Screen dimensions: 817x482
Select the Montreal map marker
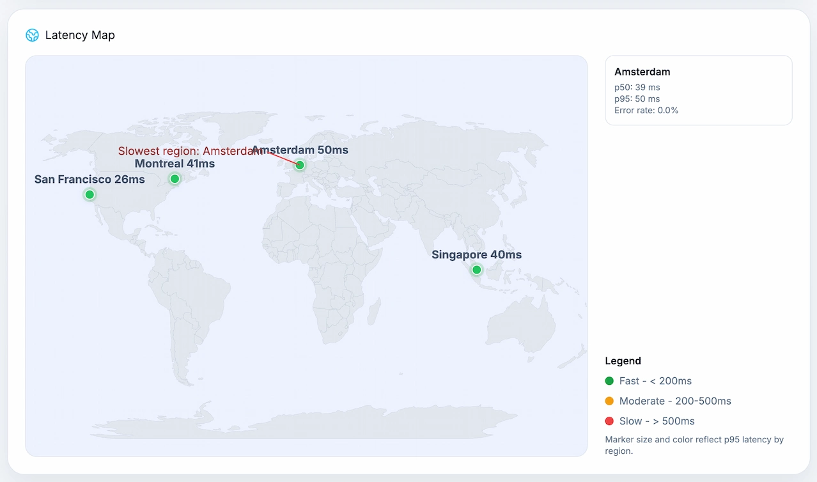[175, 178]
